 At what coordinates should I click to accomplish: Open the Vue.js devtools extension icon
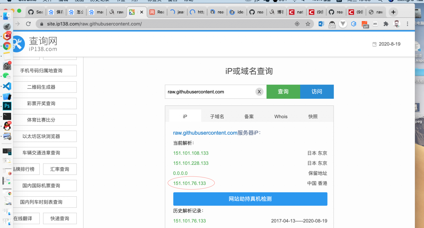(344, 24)
